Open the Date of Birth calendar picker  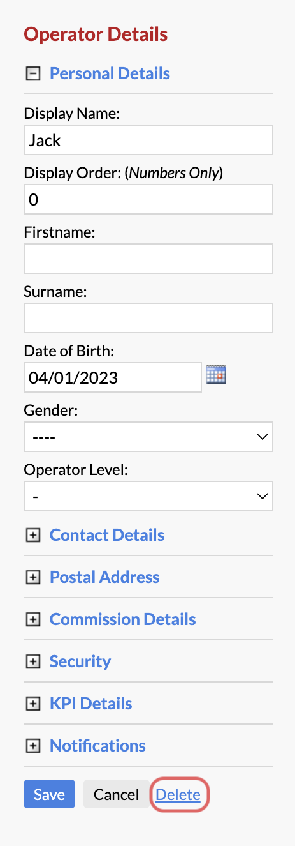point(217,374)
